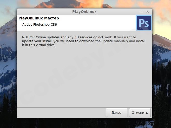
Task: Select the "PlayOnLinux Мастер" heading
Action: 39,18
